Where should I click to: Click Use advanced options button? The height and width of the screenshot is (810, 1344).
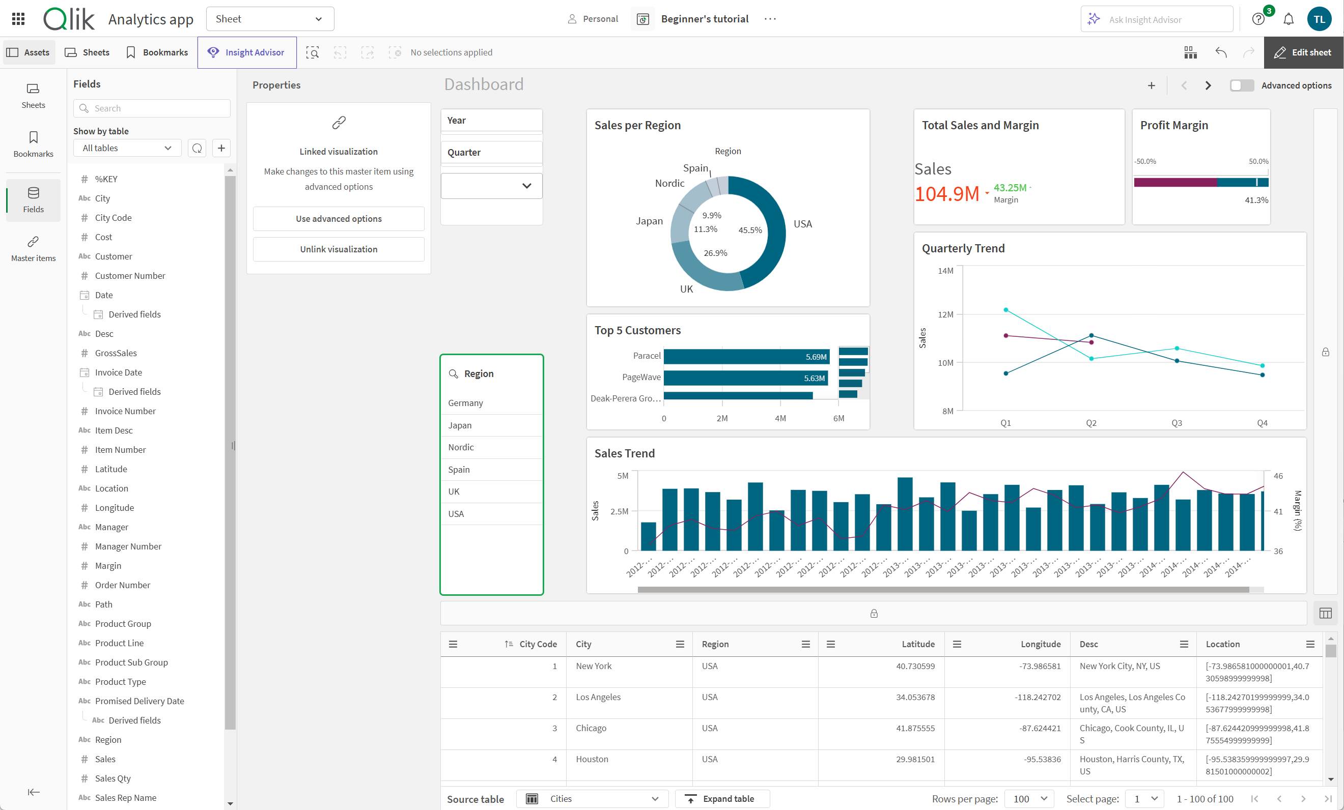[338, 218]
